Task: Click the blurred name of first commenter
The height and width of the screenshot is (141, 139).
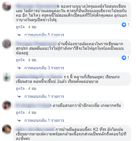Action: 37,6
